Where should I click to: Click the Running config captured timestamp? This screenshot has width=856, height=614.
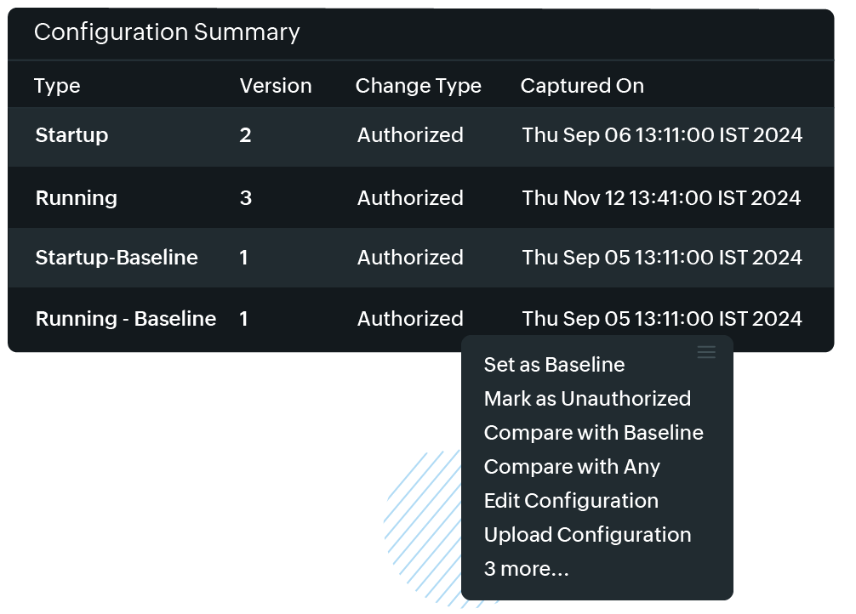pyautogui.click(x=660, y=197)
